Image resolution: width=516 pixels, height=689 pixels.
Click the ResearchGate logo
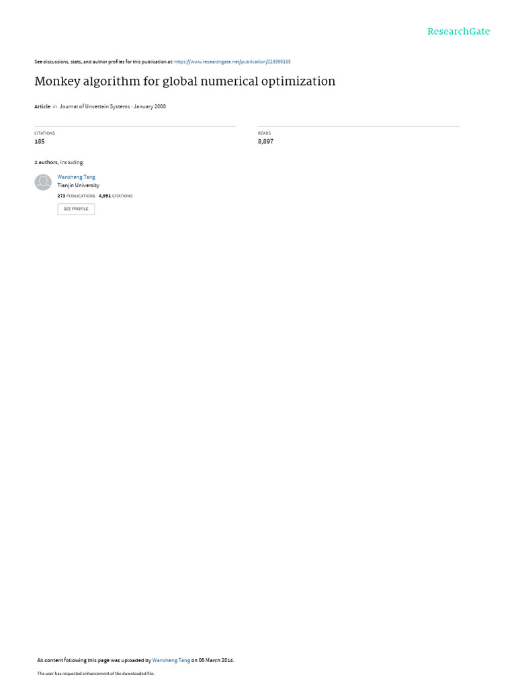tap(458, 31)
